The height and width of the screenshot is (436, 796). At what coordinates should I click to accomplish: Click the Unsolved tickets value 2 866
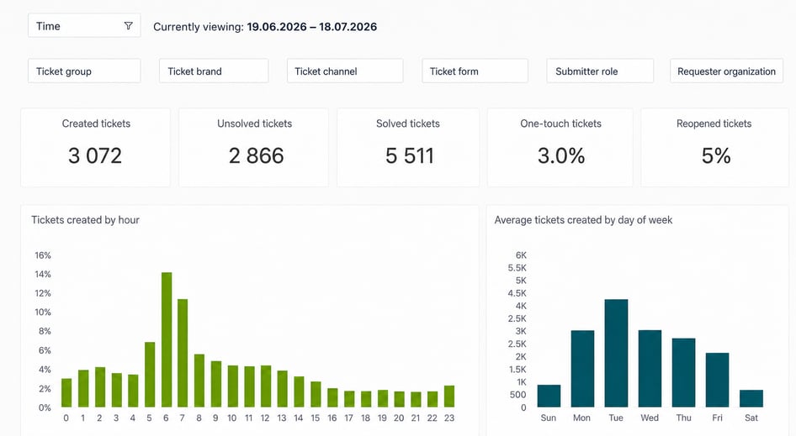click(x=256, y=155)
